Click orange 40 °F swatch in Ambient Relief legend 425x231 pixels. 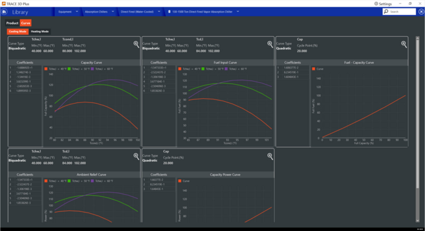(x=46, y=181)
